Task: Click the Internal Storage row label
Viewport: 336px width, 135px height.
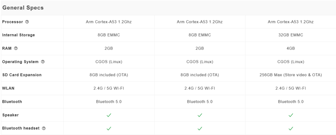Action: (18, 35)
